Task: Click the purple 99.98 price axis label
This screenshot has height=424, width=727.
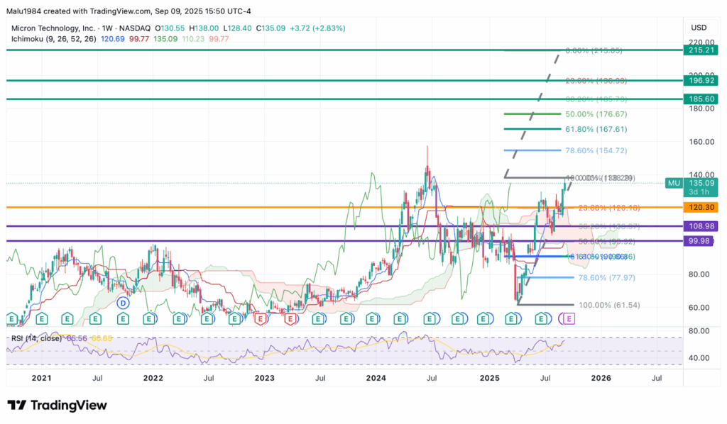Action: click(x=699, y=241)
